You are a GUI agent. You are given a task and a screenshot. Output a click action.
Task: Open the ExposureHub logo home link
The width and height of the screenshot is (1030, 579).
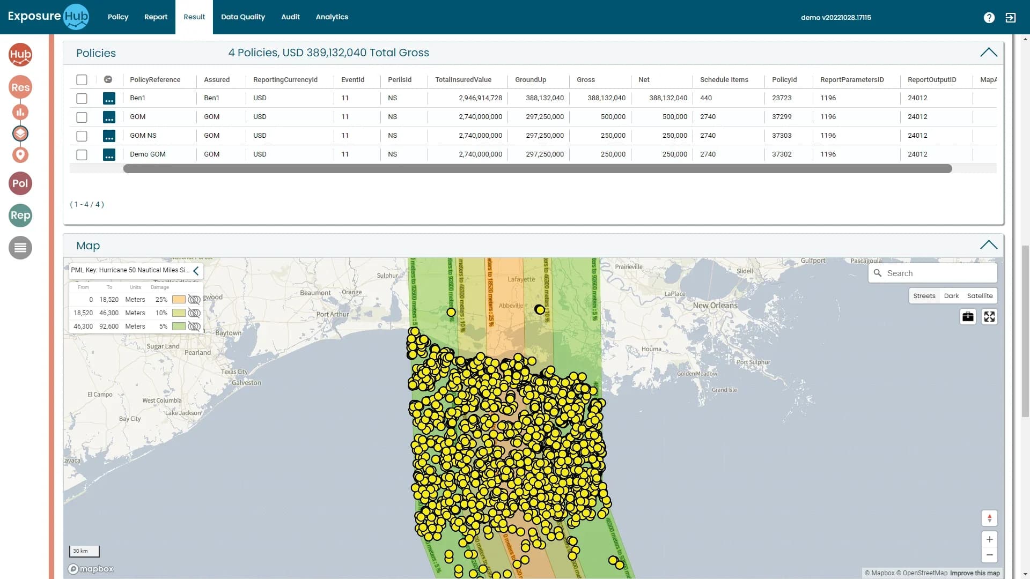click(x=48, y=17)
